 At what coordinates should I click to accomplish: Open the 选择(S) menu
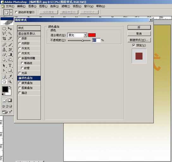point(54,6)
